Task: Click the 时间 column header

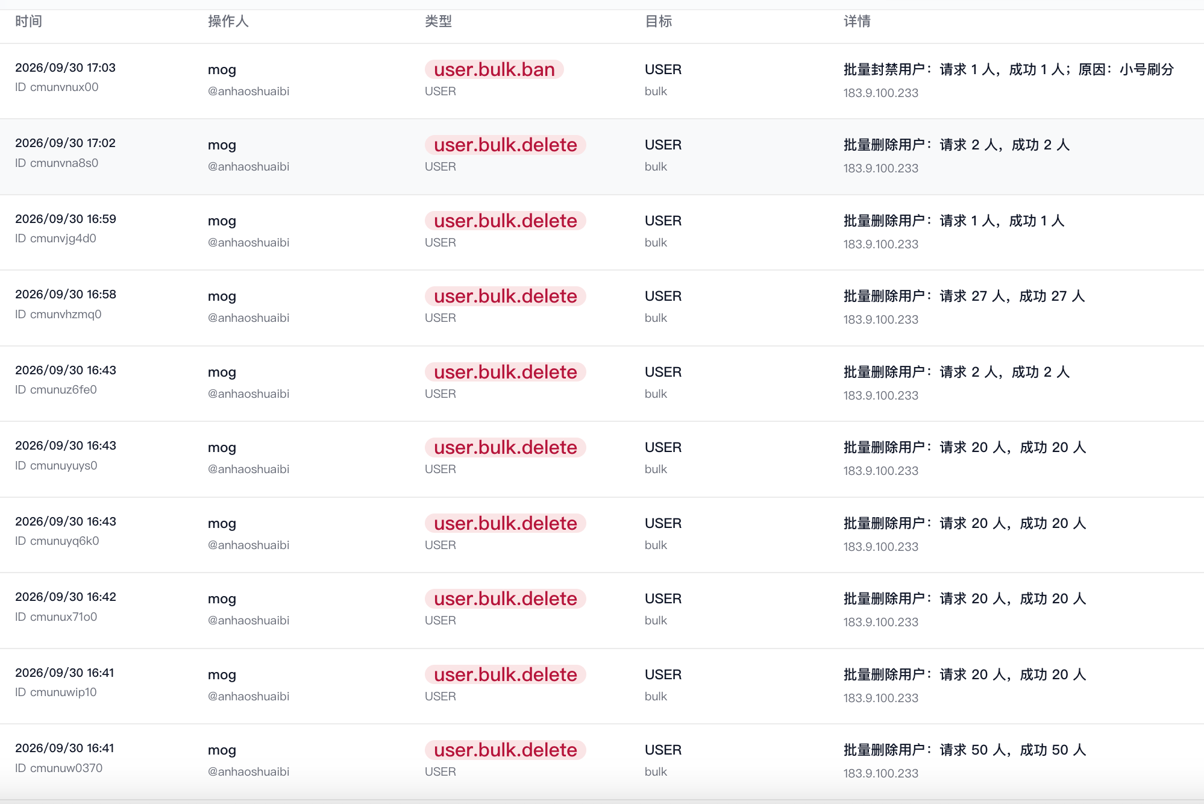Action: pyautogui.click(x=28, y=21)
